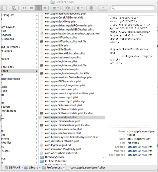Viewport: 158px width, 172px height.
Task: Click the Get Info button
Action: [x=91, y=8]
